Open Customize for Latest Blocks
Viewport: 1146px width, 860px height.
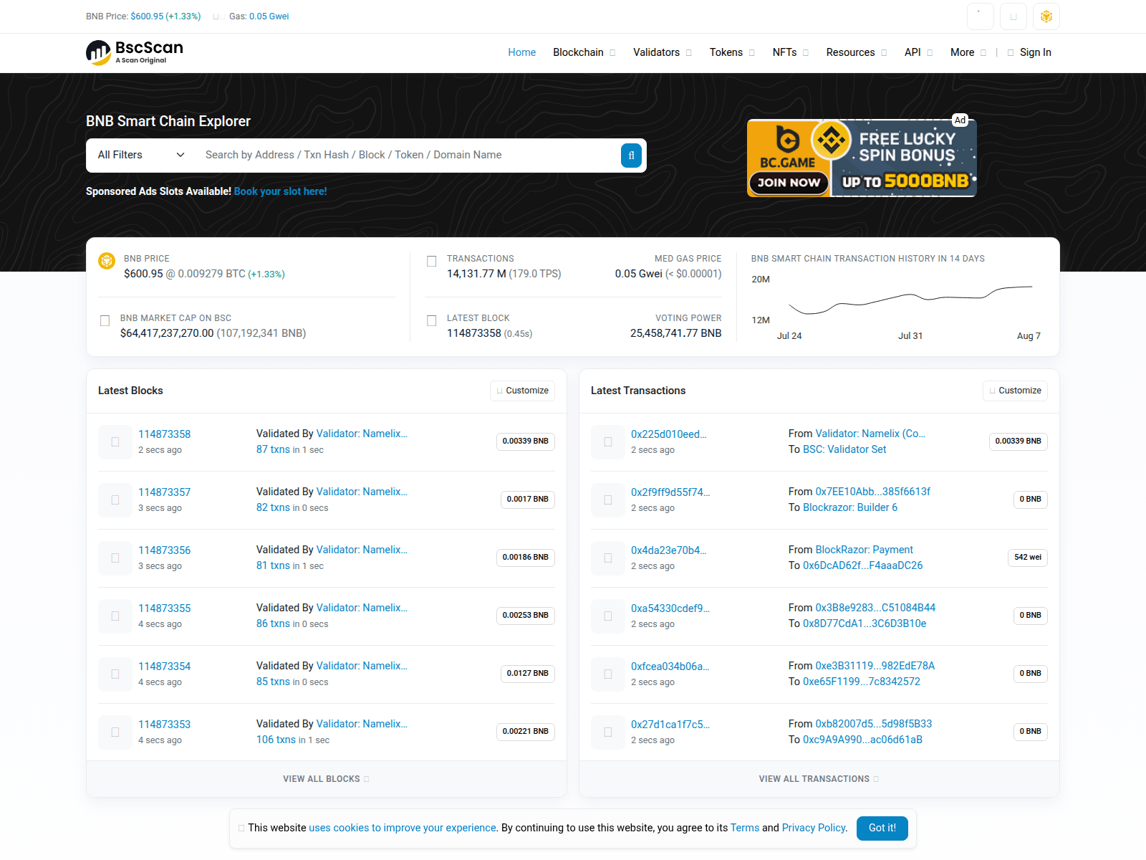pos(523,391)
